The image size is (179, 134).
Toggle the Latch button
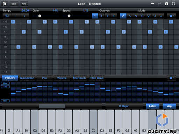tap(152, 106)
